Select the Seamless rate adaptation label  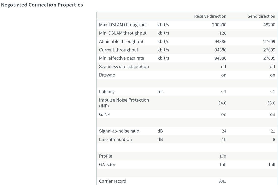click(x=124, y=67)
